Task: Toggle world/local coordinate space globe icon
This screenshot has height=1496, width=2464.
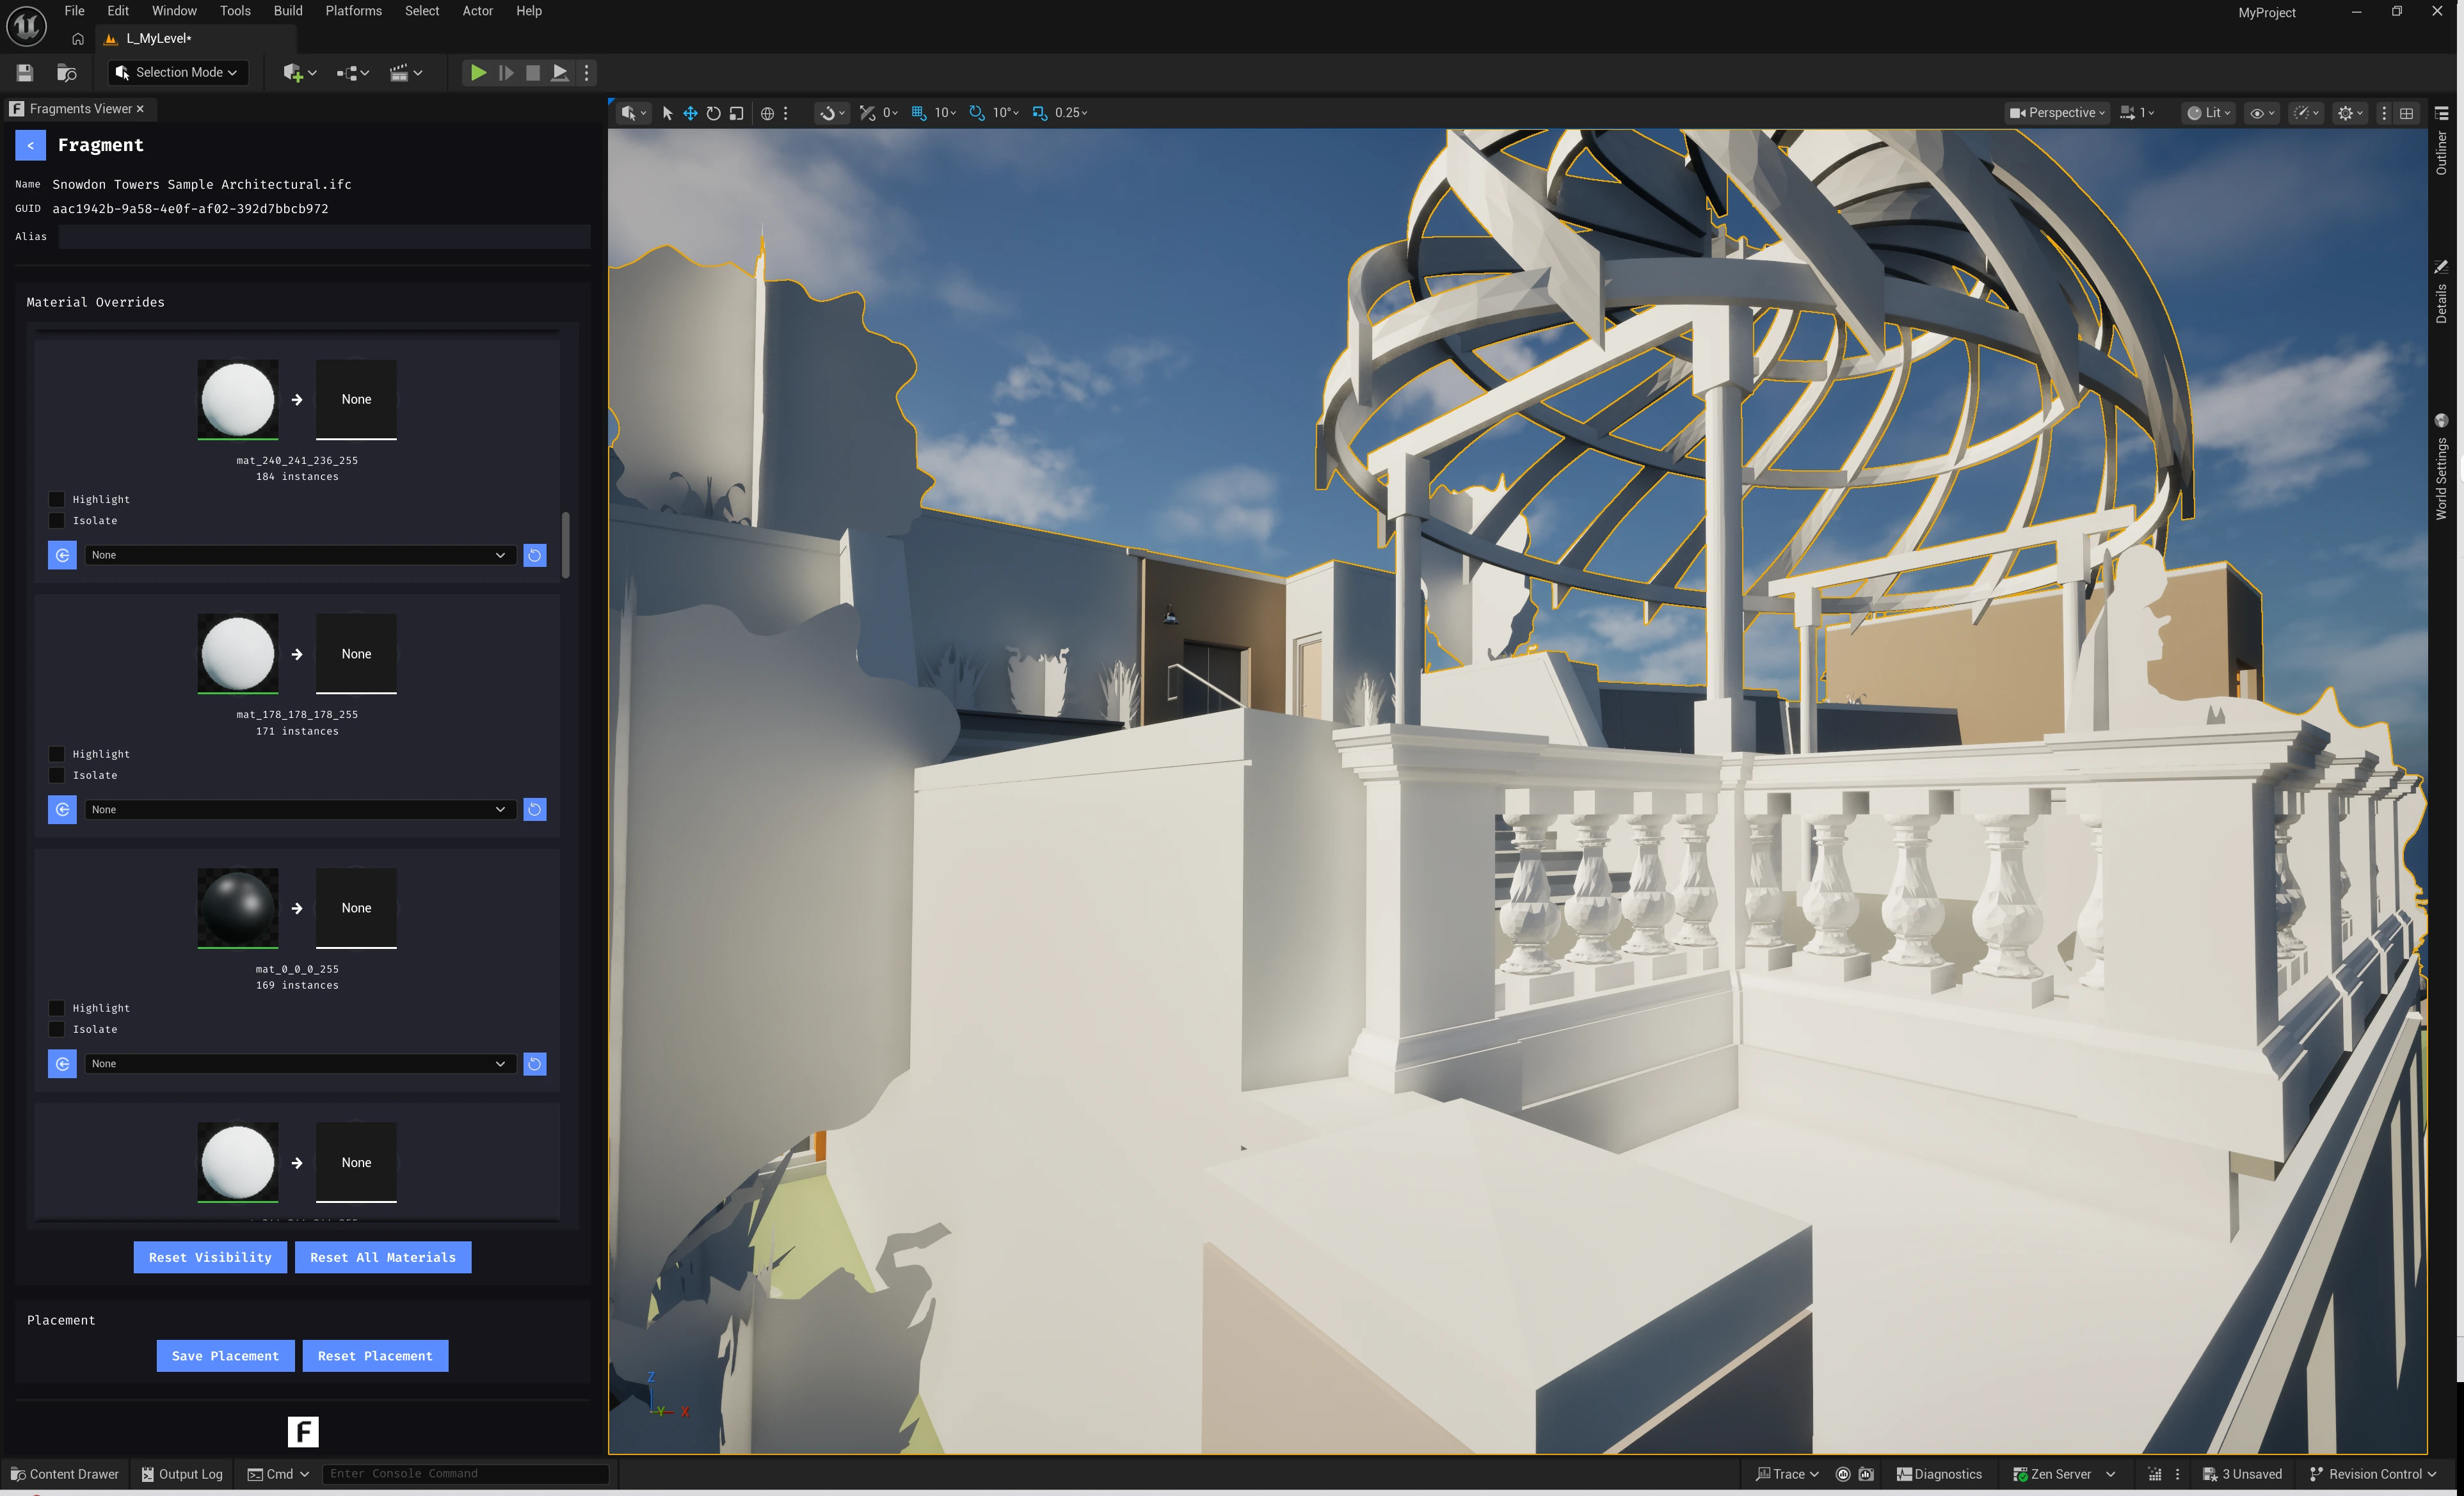Action: (767, 113)
